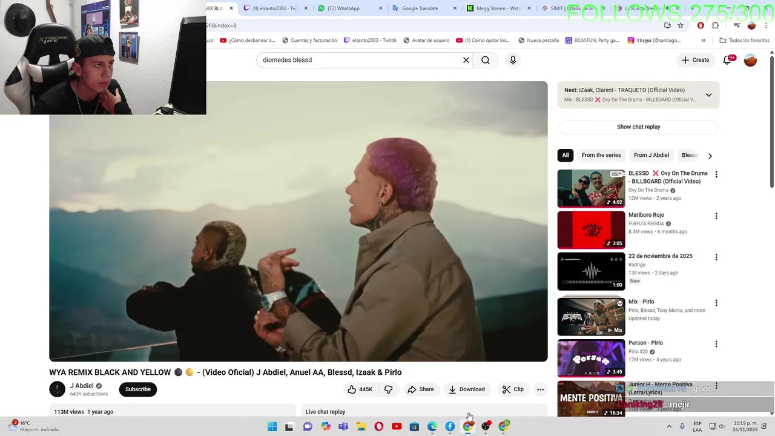The height and width of the screenshot is (436, 775).
Task: Open Microsoft Teams from taskbar
Action: click(x=343, y=427)
